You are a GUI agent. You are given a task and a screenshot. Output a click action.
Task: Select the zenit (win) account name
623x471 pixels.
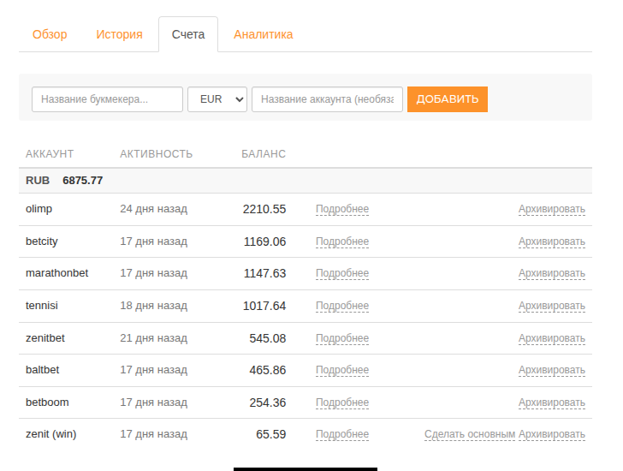pyautogui.click(x=50, y=434)
